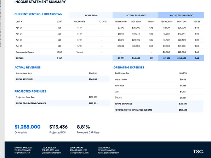Viewport: 211px width, 158px height.
Task: Click Mason Paul phone number
Action: 107,150
